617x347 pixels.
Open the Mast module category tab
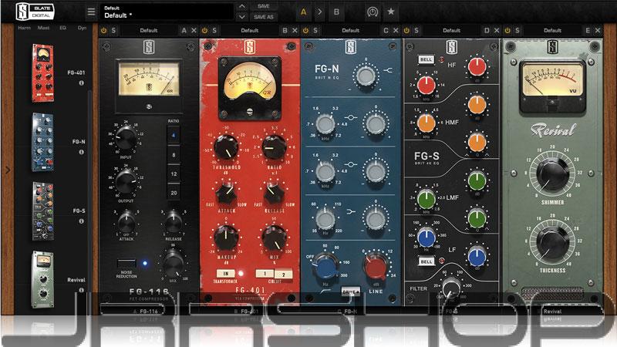[44, 28]
